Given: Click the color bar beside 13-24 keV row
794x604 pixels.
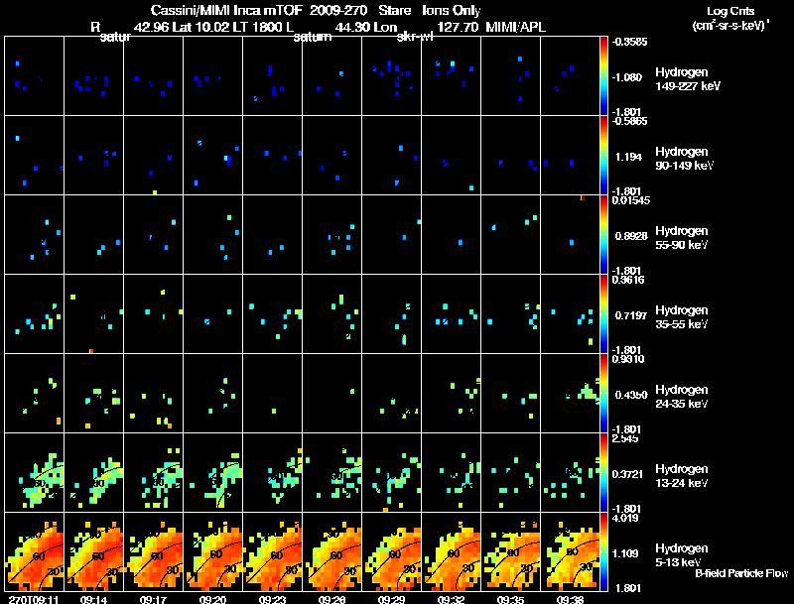Looking at the screenshot, I should pyautogui.click(x=603, y=473).
